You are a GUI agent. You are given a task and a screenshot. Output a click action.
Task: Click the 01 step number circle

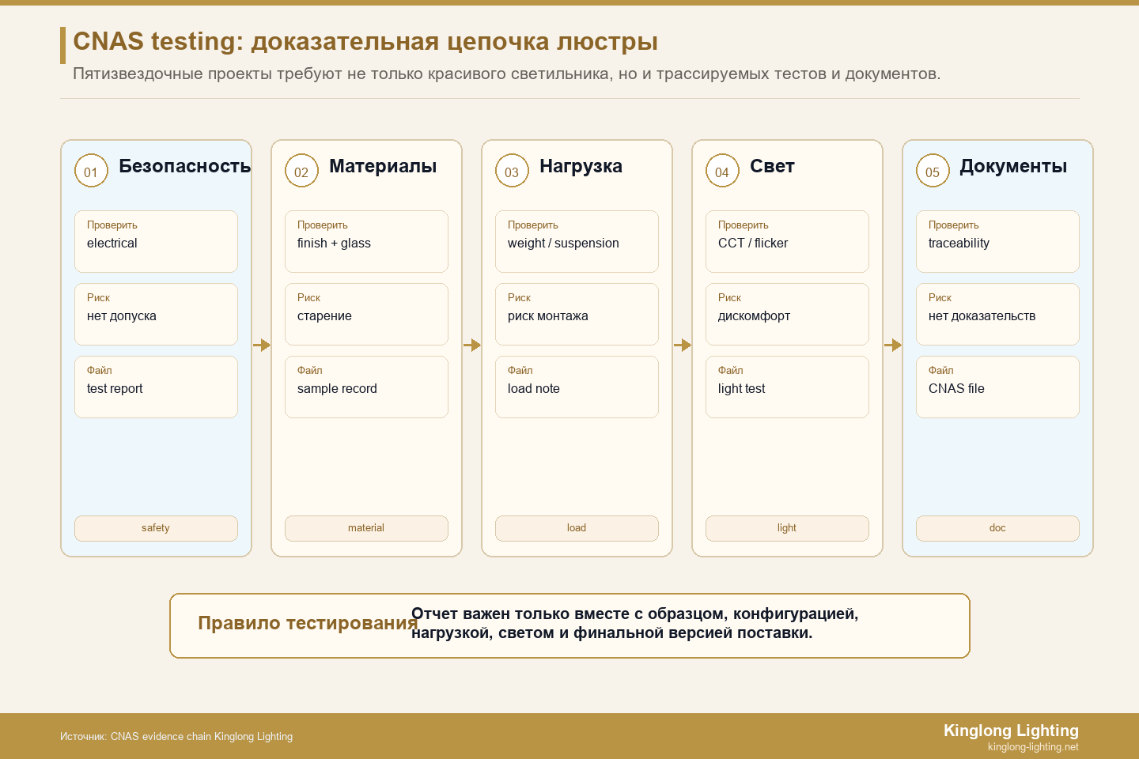91,171
